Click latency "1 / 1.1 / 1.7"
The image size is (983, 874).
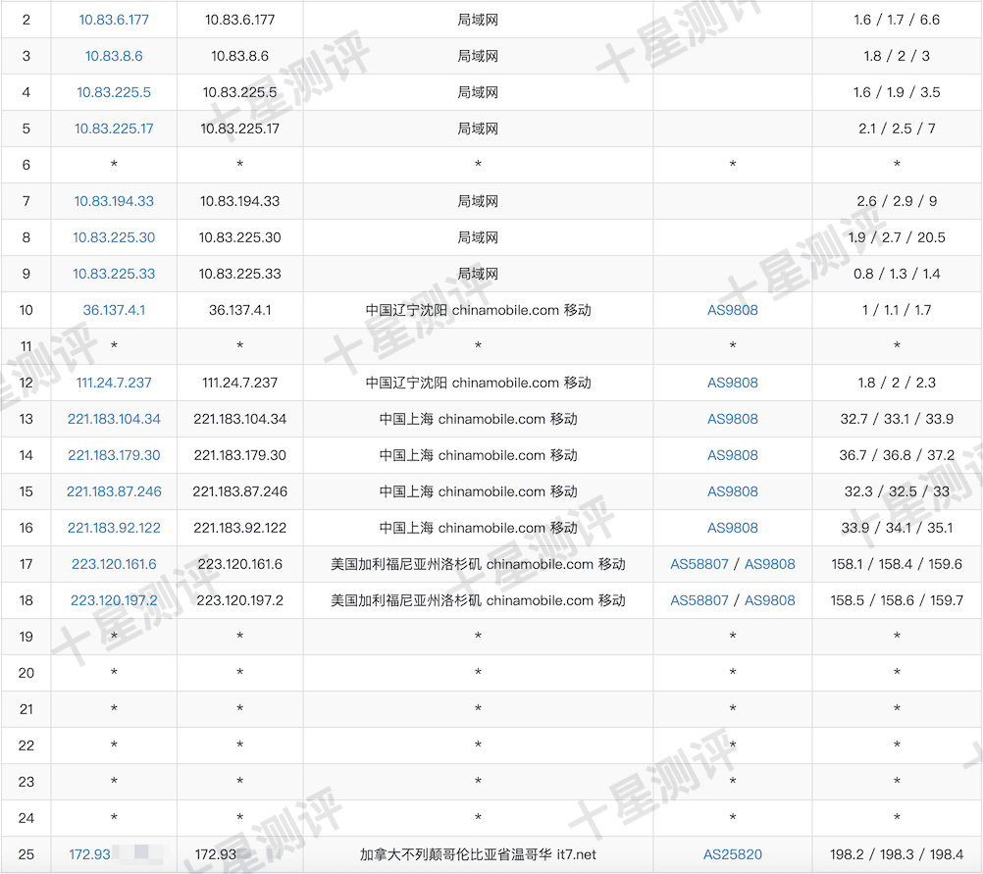[897, 310]
